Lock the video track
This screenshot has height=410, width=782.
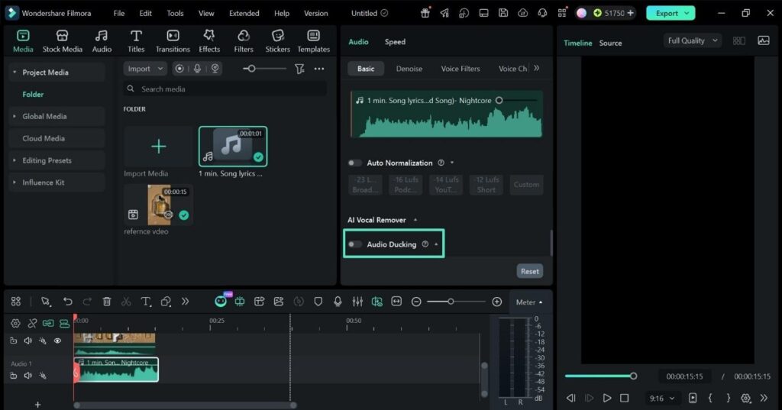click(x=14, y=341)
